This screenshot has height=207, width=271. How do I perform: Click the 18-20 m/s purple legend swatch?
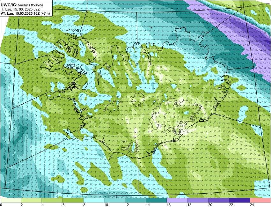tap(198, 200)
